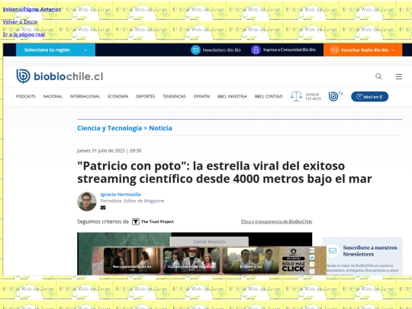Open the BioBio TV logo icon
The height and width of the screenshot is (309, 412).
336,96
